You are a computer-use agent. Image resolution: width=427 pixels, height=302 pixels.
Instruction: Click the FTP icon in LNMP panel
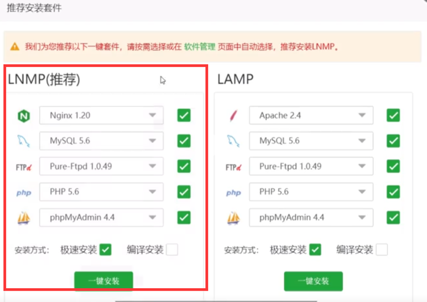(24, 167)
